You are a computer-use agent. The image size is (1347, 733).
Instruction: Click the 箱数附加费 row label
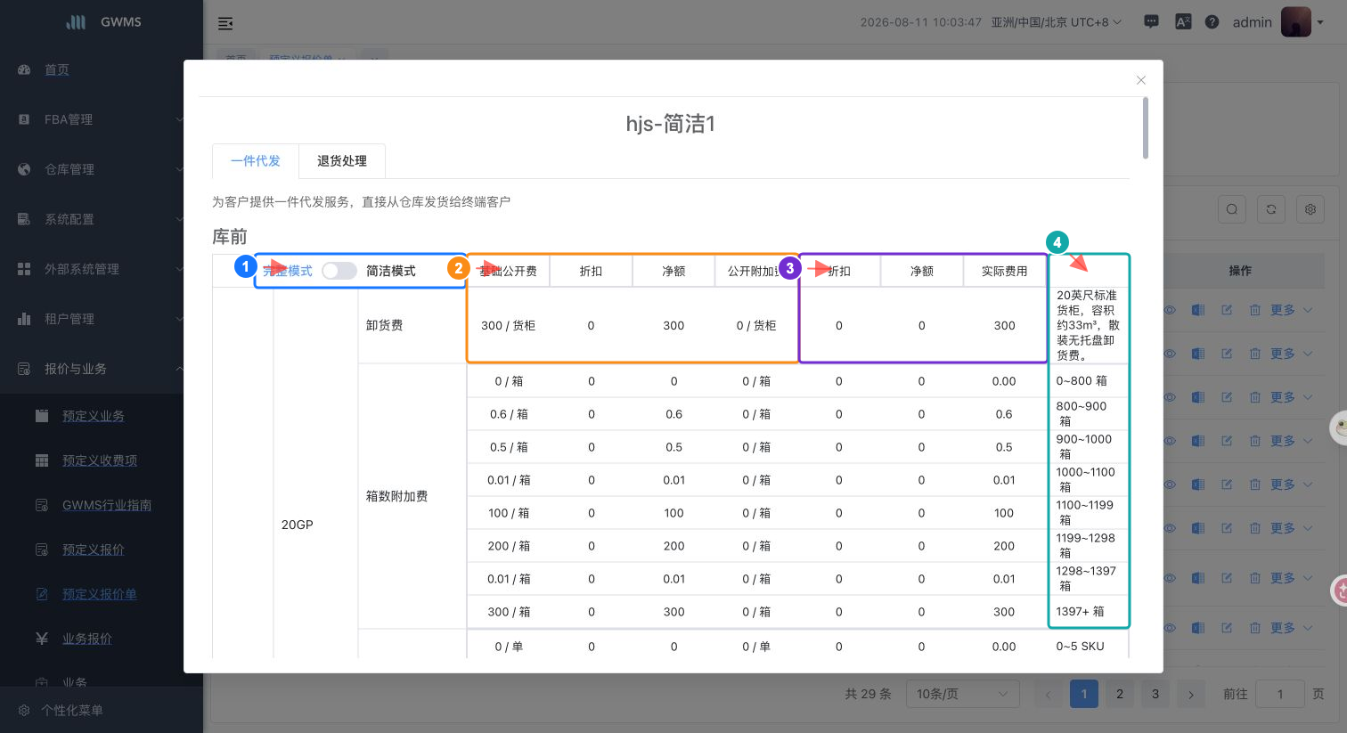(397, 496)
